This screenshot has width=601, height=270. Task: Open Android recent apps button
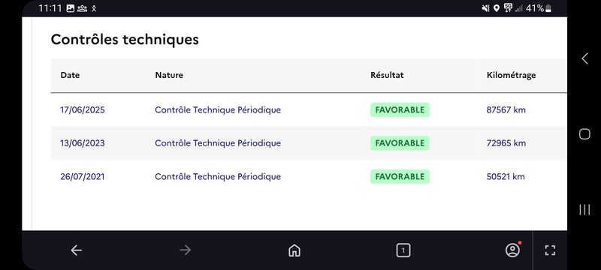tap(584, 209)
